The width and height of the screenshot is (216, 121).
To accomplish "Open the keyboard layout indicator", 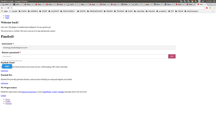I will coord(199,1).
